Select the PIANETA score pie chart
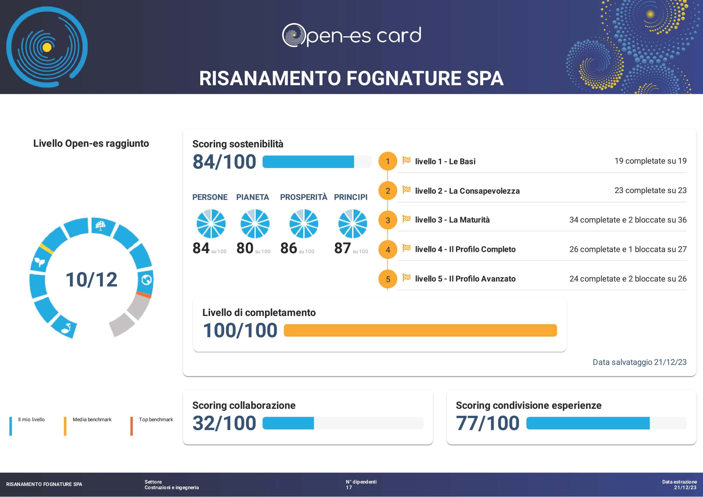The width and height of the screenshot is (703, 497). click(x=255, y=224)
